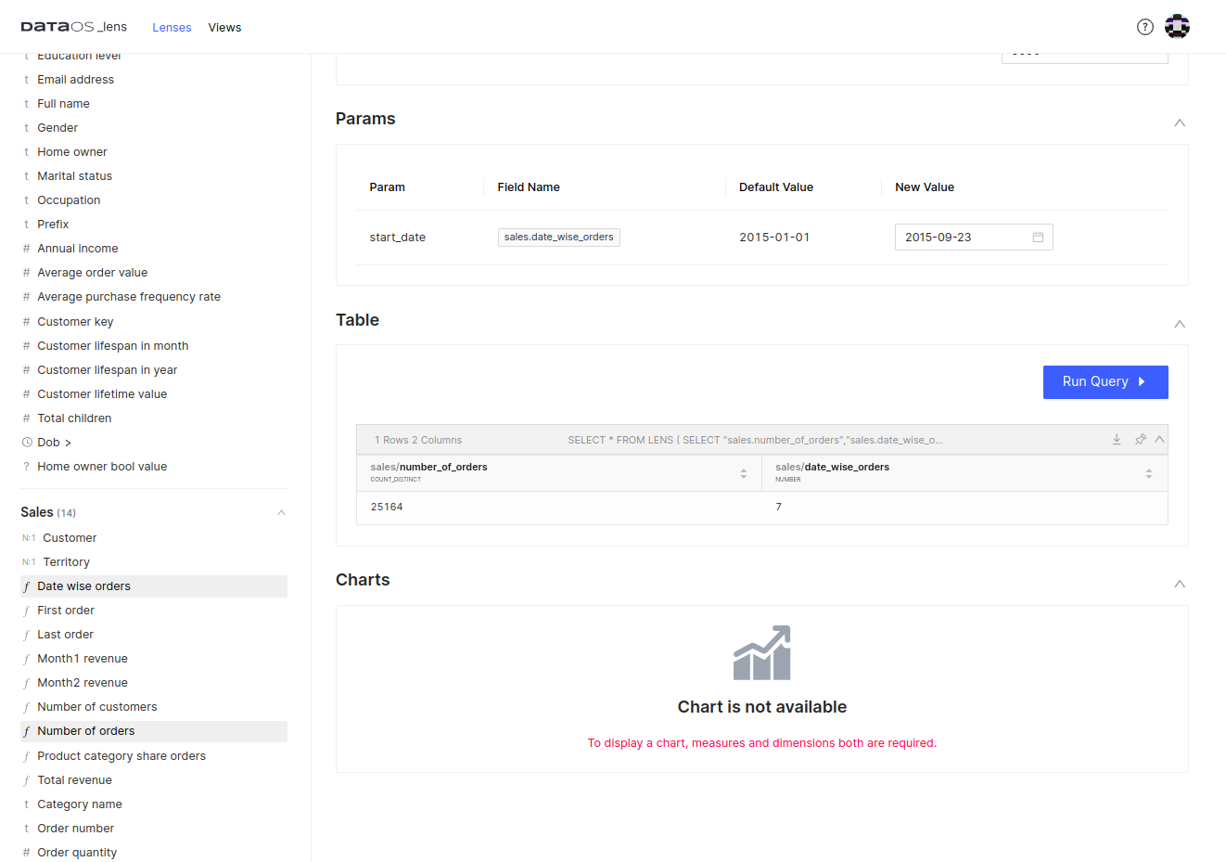Click the default value 2015-01-01
This screenshot has width=1226, height=862.
774,238
